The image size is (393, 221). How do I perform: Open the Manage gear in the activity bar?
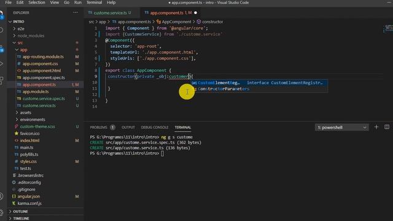(1, 212)
